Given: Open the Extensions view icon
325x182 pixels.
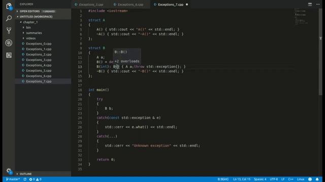Looking at the screenshot, I should pyautogui.click(x=9, y=55).
